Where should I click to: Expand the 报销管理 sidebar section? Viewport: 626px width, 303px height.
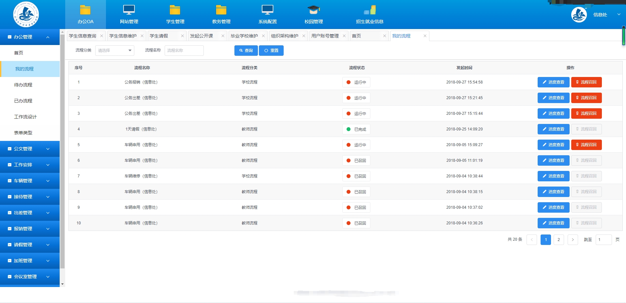[30, 229]
